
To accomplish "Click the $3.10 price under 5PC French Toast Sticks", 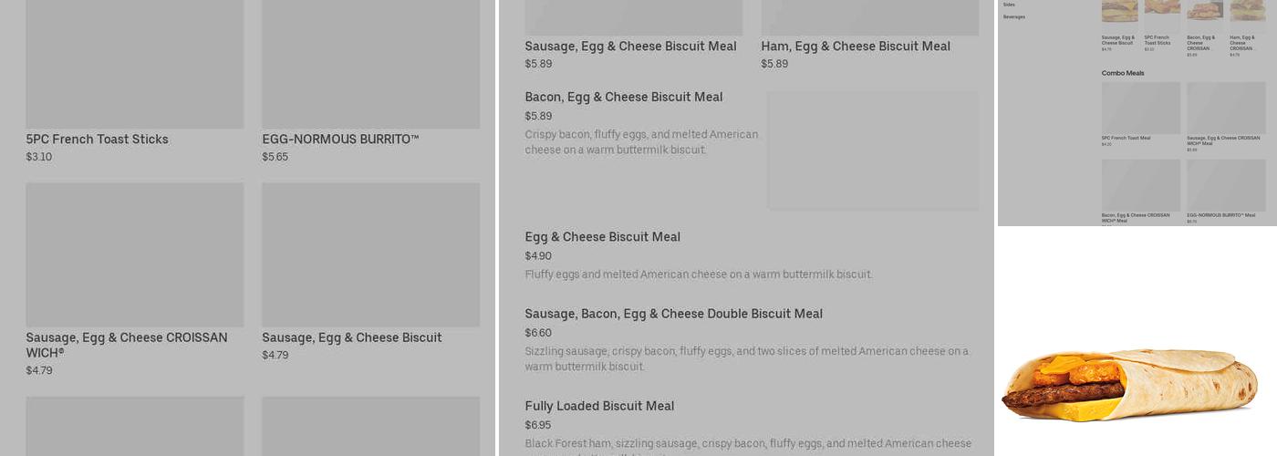I will click(39, 157).
